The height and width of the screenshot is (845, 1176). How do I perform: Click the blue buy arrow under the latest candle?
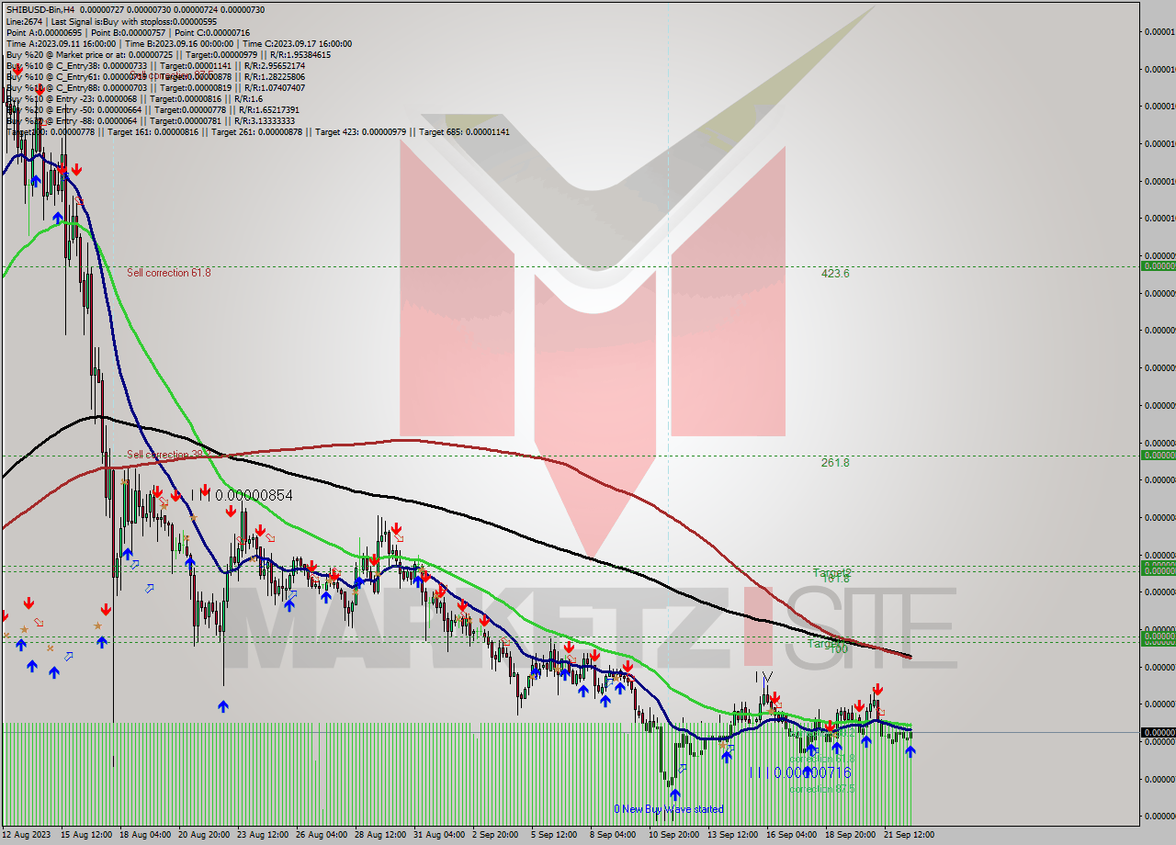(910, 751)
